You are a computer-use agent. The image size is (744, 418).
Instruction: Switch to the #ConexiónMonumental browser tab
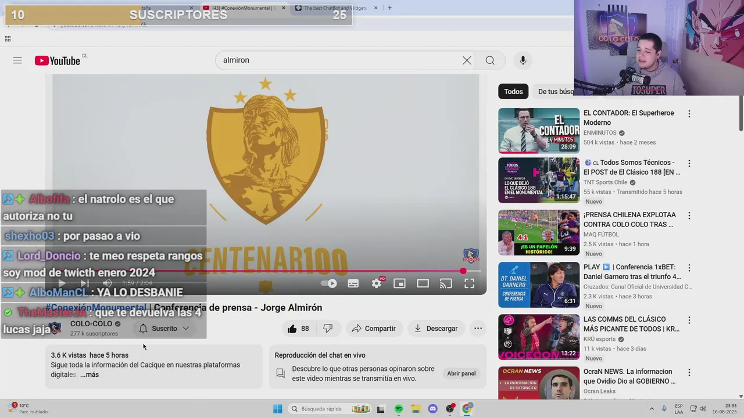(x=244, y=8)
